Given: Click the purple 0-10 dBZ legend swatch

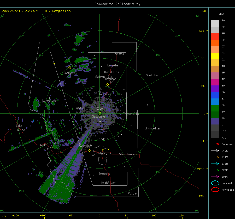Looking at the screenshot, I should pos(215,121).
